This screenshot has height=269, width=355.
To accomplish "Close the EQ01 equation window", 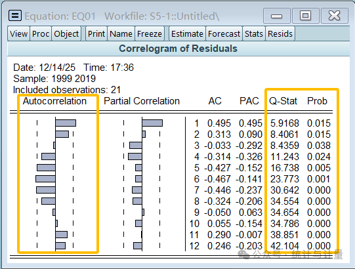I will [x=335, y=16].
